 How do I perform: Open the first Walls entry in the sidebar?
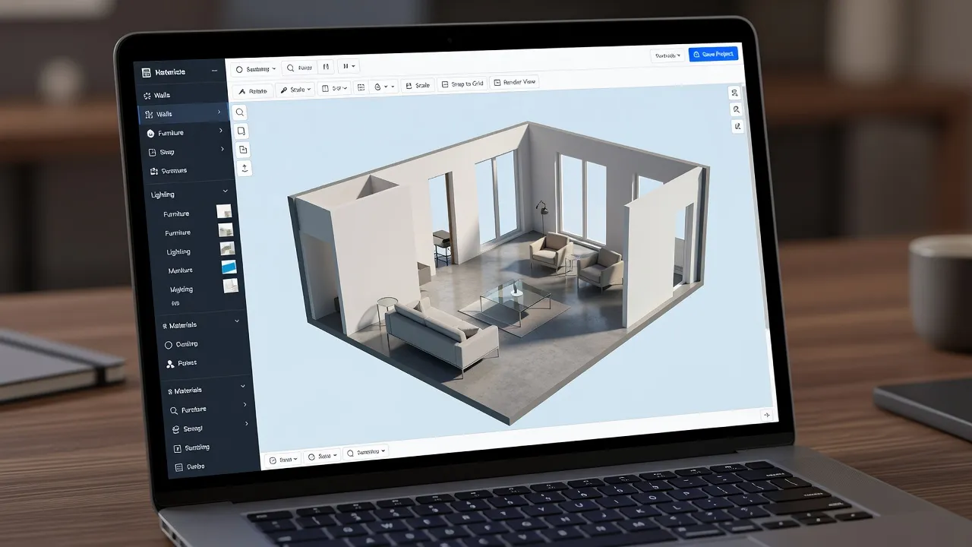[157, 96]
